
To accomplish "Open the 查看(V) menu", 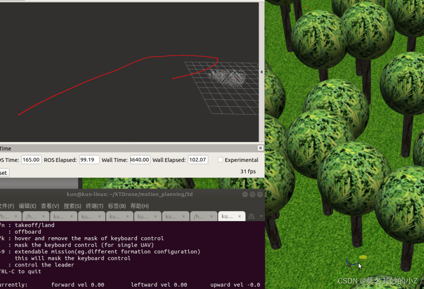I will click(x=50, y=206).
